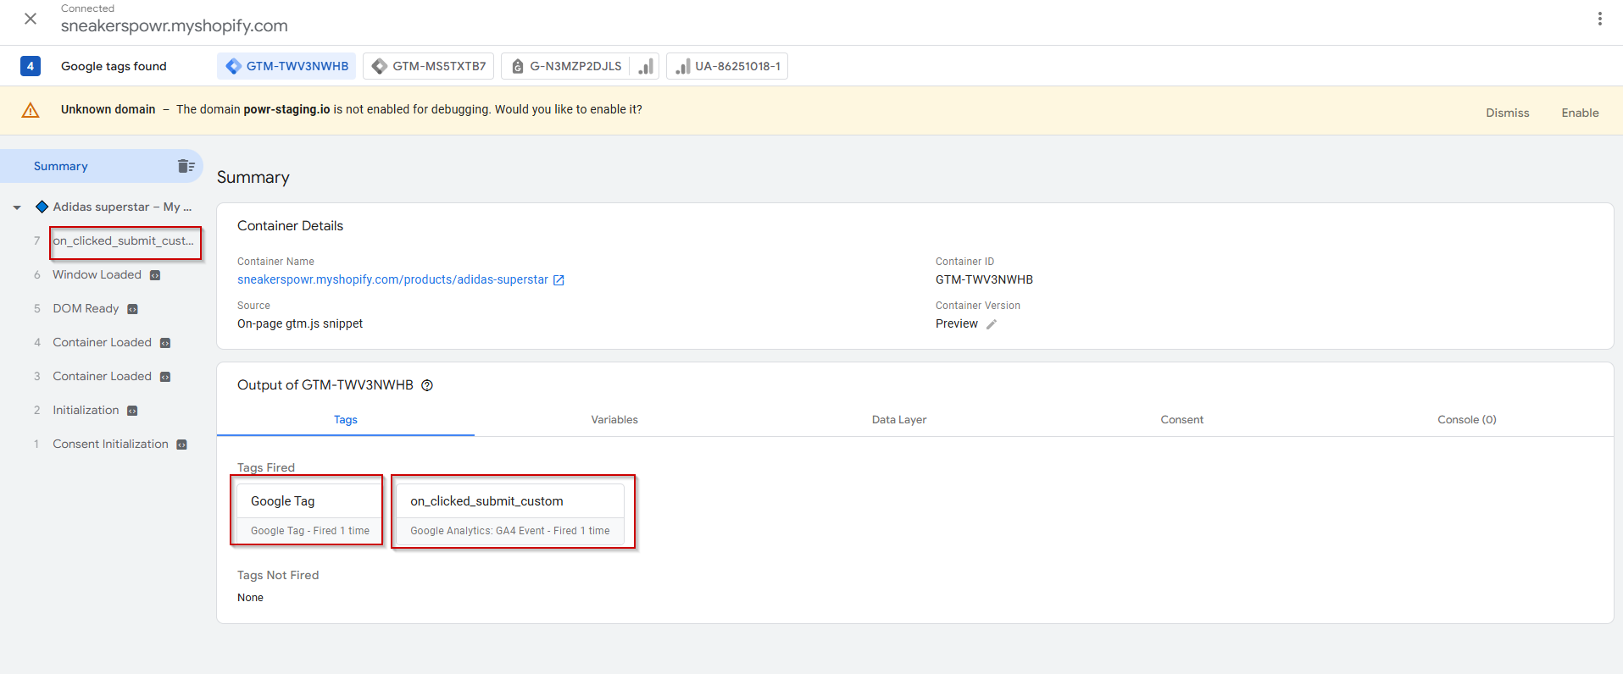Viewport: 1623px width, 674px height.
Task: Click external link icon beside container name
Action: pyautogui.click(x=559, y=280)
